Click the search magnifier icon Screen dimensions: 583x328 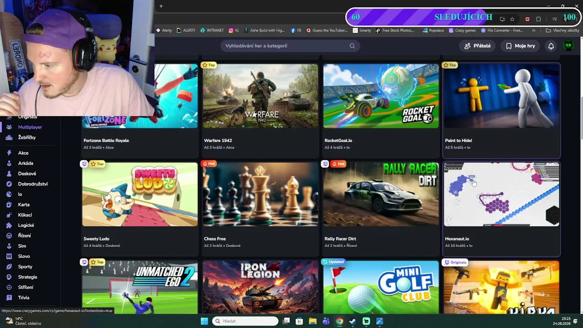pos(352,46)
